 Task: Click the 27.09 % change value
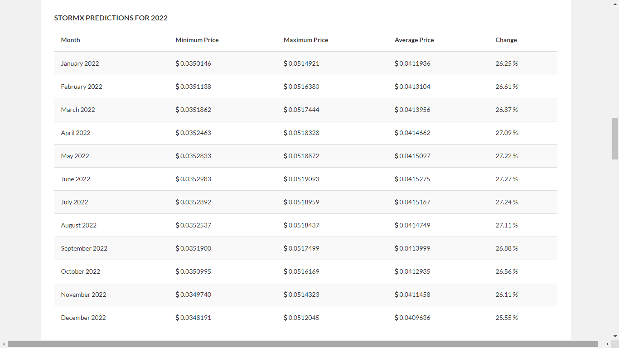pos(507,133)
